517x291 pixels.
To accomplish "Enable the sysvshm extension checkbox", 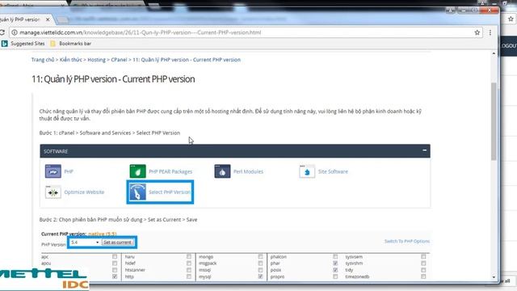I will (423, 264).
